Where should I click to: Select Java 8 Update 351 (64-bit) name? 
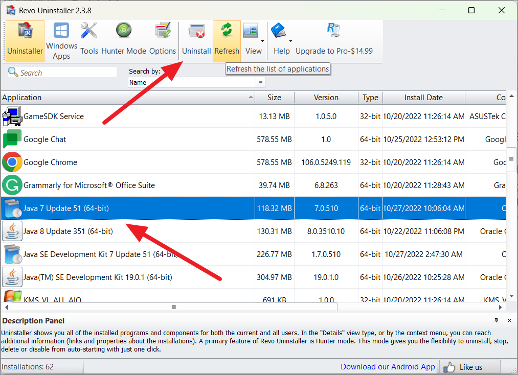click(x=68, y=231)
